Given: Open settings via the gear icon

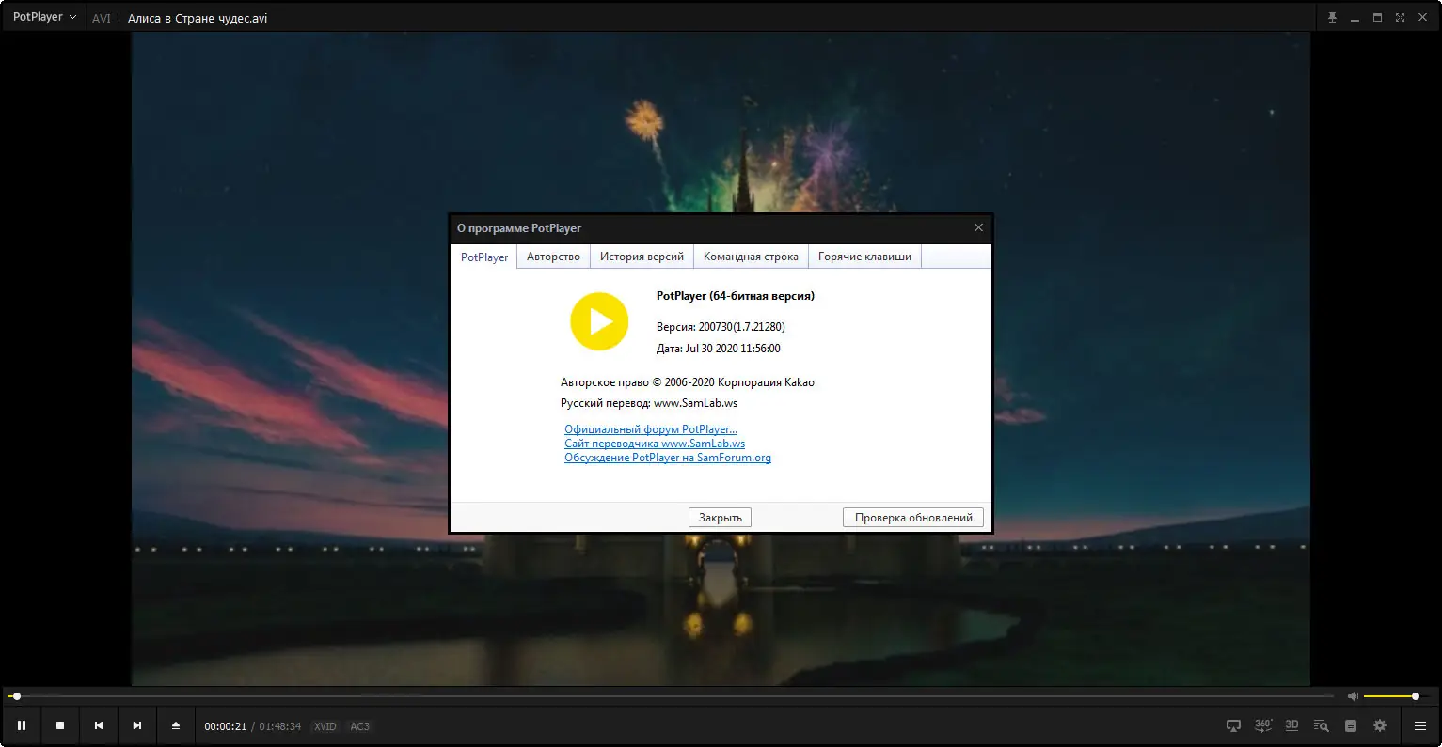Looking at the screenshot, I should coord(1380,725).
